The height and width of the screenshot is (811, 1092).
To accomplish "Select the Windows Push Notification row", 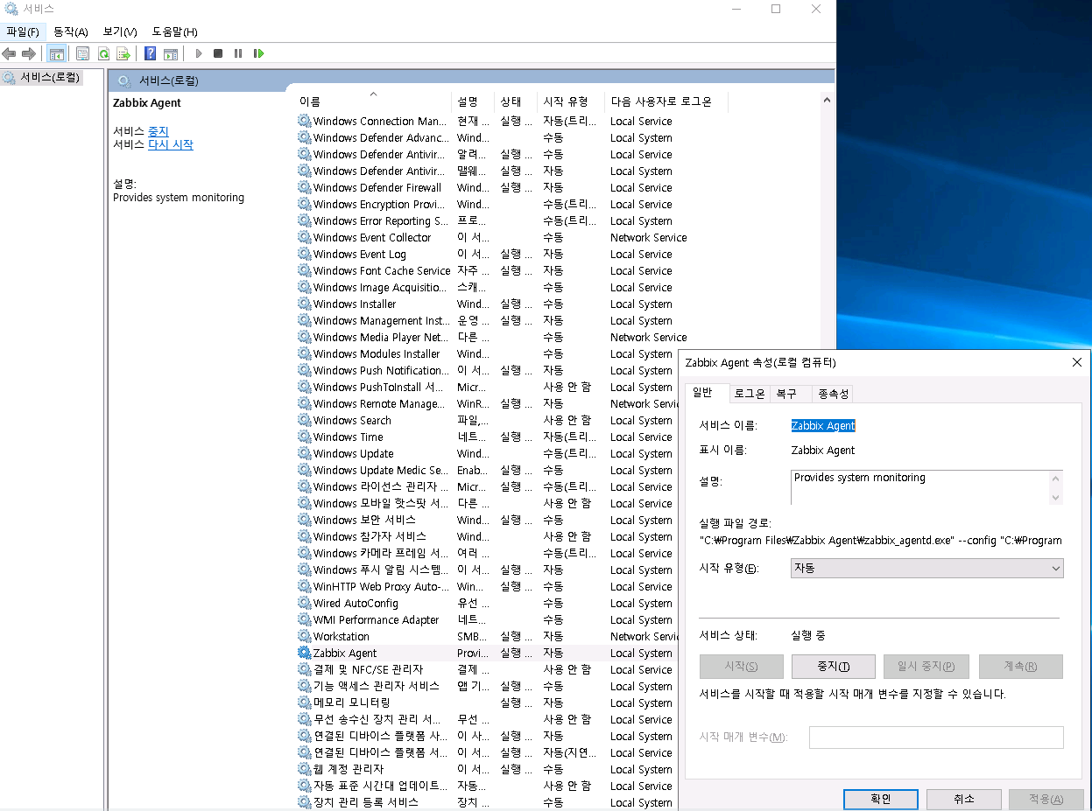I will (382, 370).
